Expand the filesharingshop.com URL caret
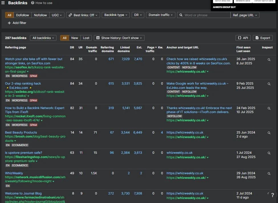The height and width of the screenshot is (203, 278). tap(36, 161)
